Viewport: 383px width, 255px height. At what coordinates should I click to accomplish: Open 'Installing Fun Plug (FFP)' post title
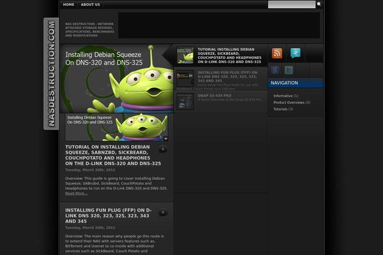pos(109,215)
